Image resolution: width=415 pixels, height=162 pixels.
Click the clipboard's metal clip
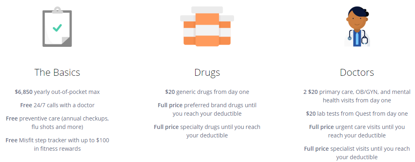[x=57, y=10]
